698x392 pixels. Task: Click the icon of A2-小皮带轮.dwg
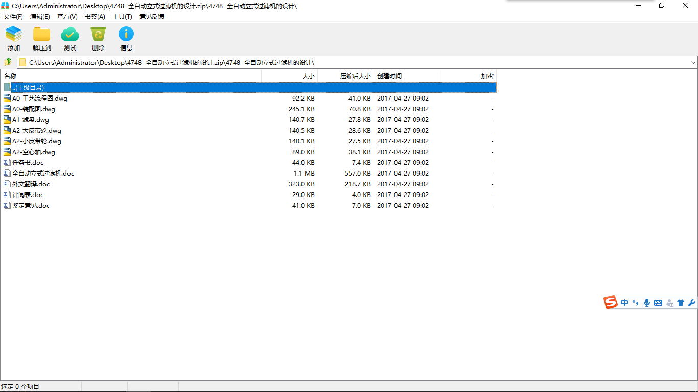7,141
